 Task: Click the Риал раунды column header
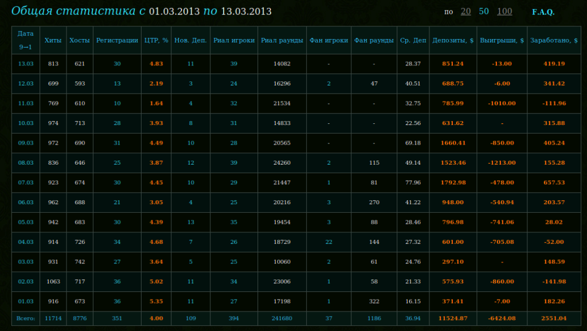pos(282,40)
